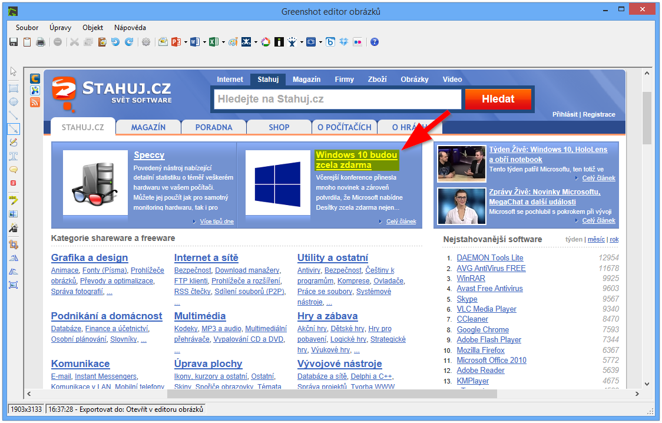This screenshot has width=662, height=423.
Task: Select the red Counter tool
Action: (x=14, y=183)
